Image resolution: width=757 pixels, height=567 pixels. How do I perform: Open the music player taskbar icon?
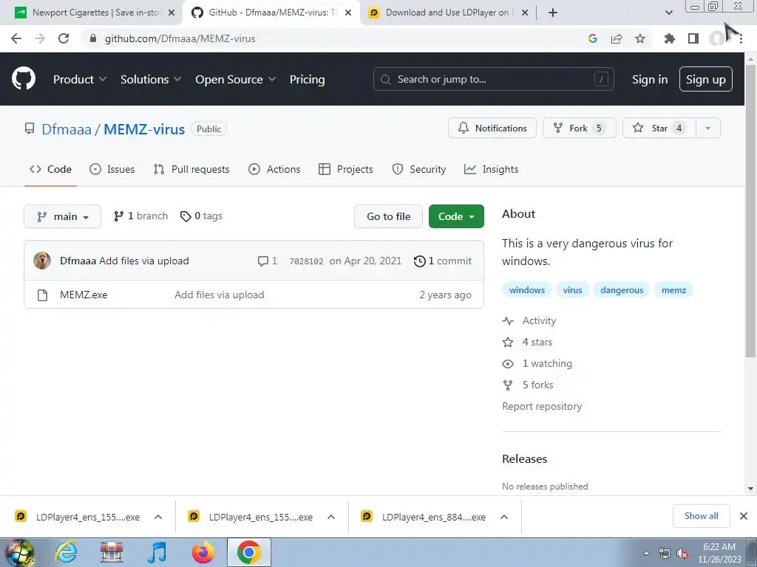click(157, 552)
